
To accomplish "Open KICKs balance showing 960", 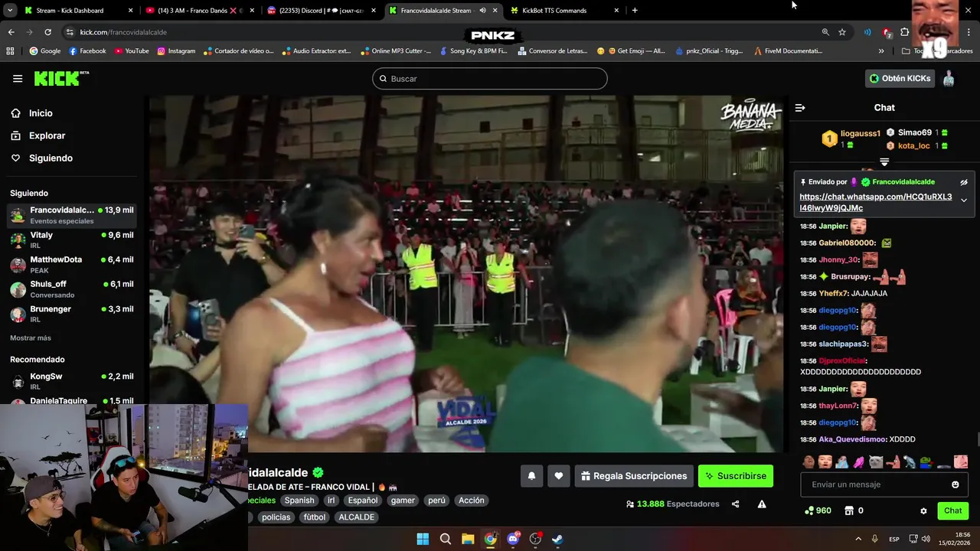I will (818, 510).
